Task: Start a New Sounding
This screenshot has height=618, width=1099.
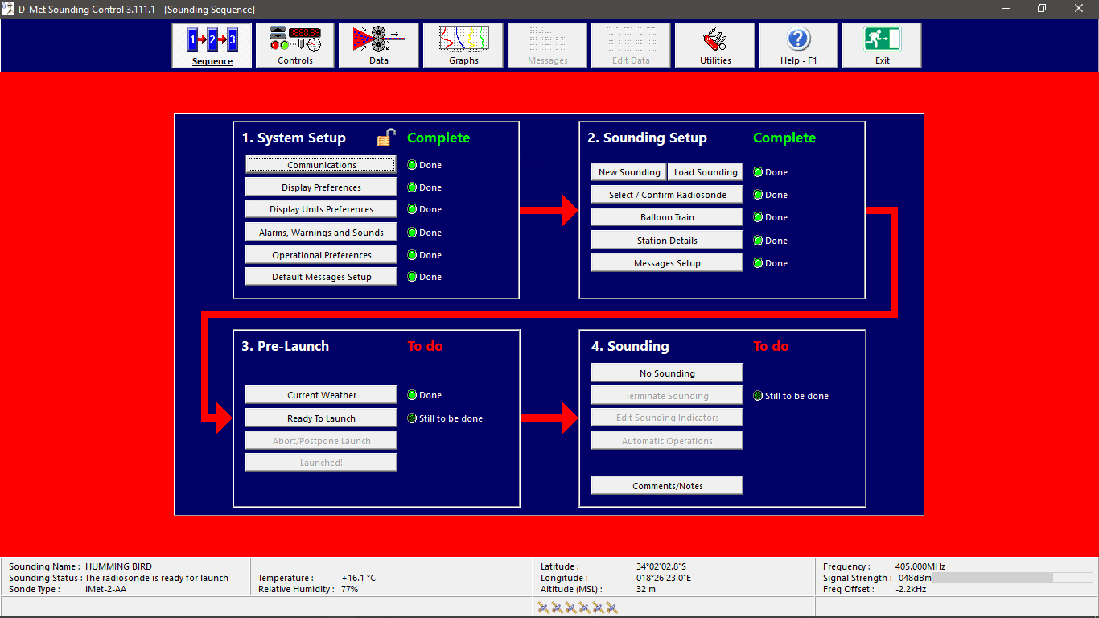Action: [x=628, y=172]
